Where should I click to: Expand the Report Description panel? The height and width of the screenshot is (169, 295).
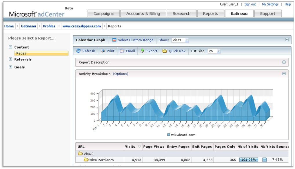click(284, 62)
